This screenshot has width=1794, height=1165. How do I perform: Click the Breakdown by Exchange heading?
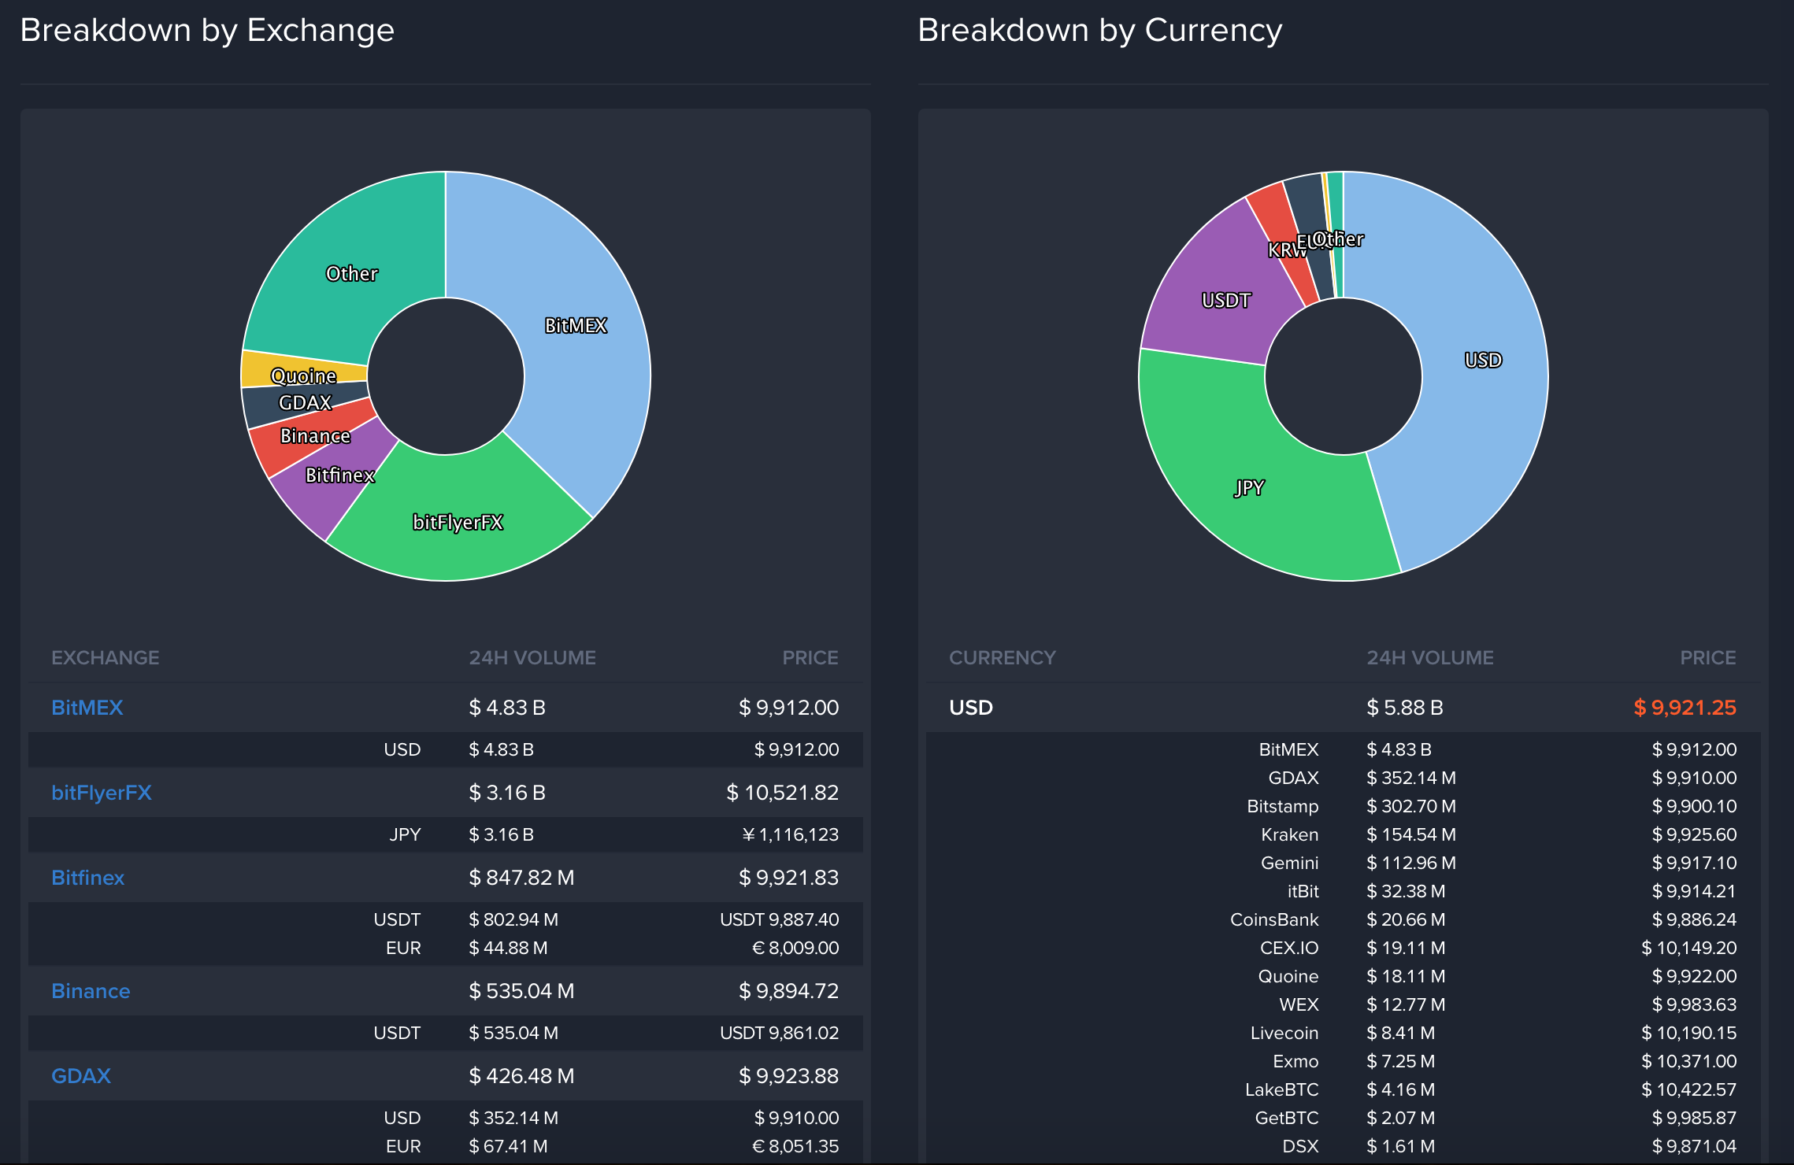coord(207,30)
